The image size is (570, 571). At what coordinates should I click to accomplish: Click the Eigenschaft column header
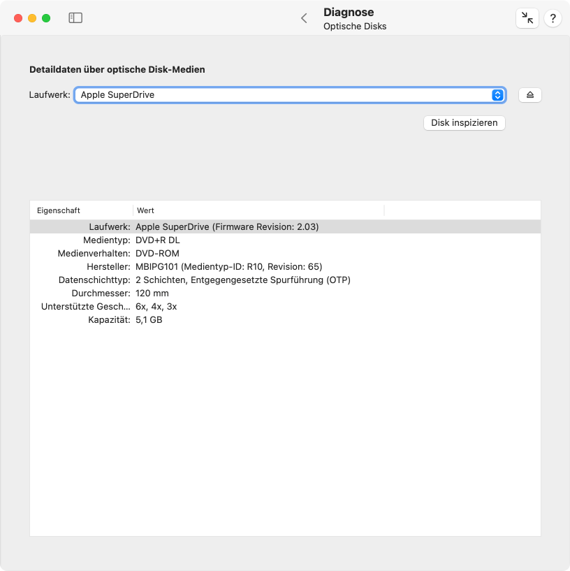point(81,210)
